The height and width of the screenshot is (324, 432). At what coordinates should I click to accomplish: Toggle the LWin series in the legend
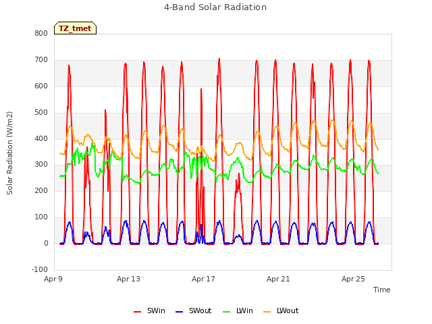click(238, 310)
